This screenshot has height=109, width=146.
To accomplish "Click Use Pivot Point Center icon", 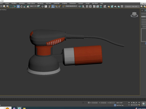I will coord(39,6).
